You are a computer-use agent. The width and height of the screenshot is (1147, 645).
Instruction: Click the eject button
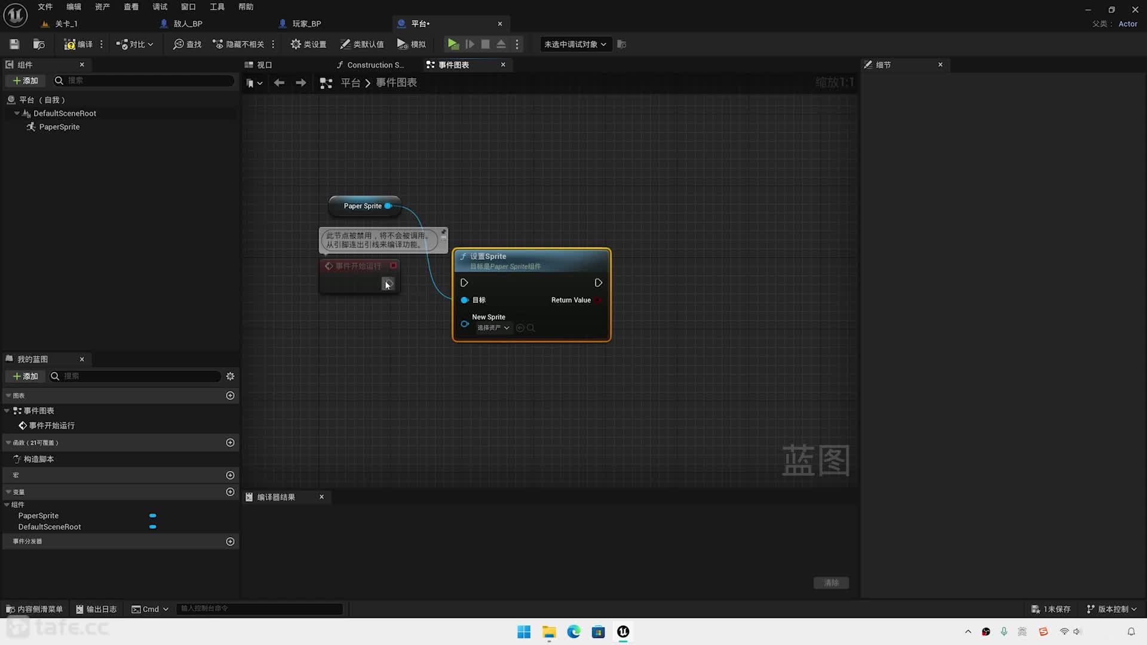501,44
